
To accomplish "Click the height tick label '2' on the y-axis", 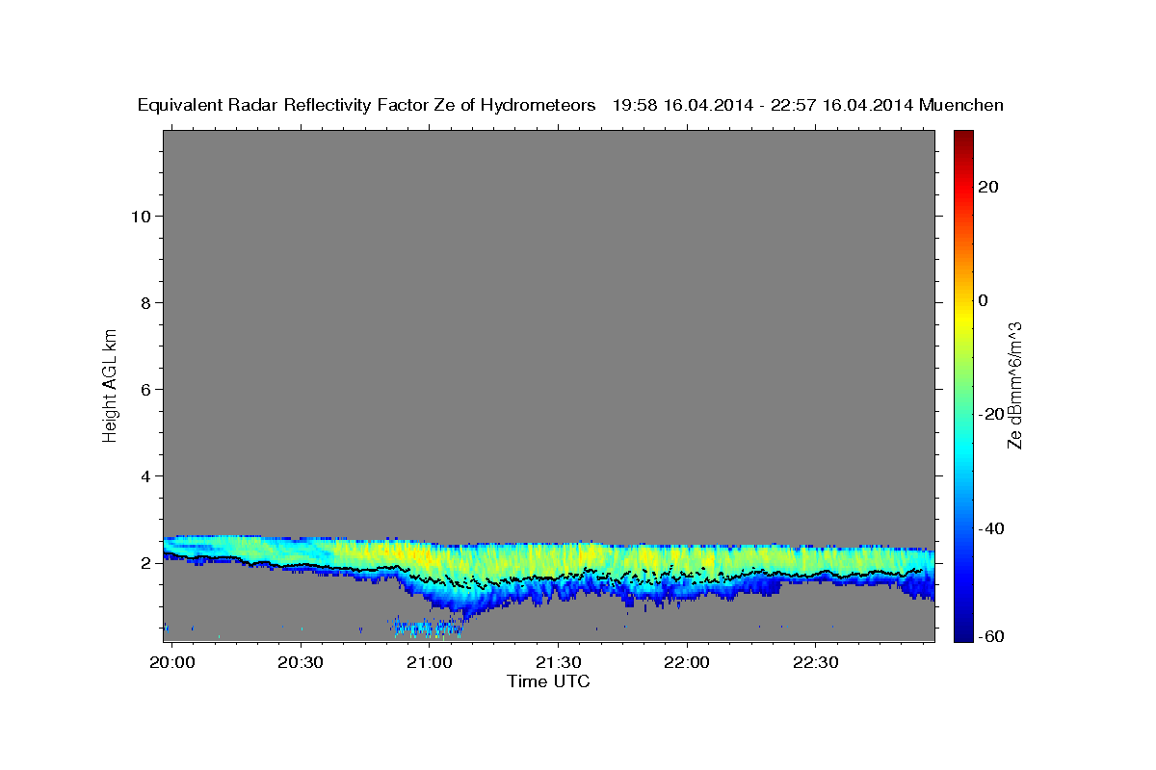I will pyautogui.click(x=144, y=563).
